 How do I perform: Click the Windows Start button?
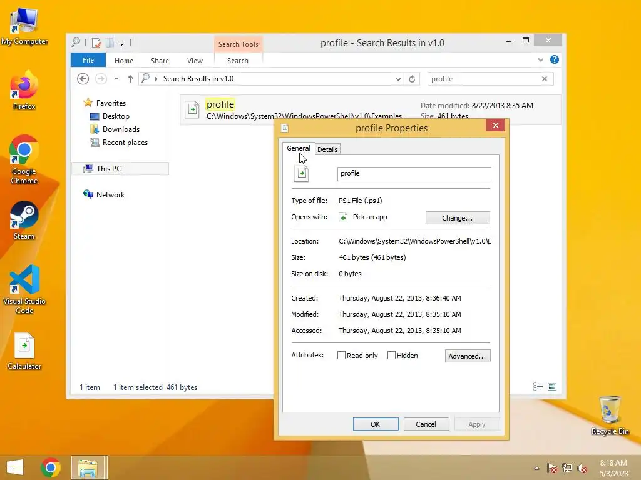[x=15, y=467]
